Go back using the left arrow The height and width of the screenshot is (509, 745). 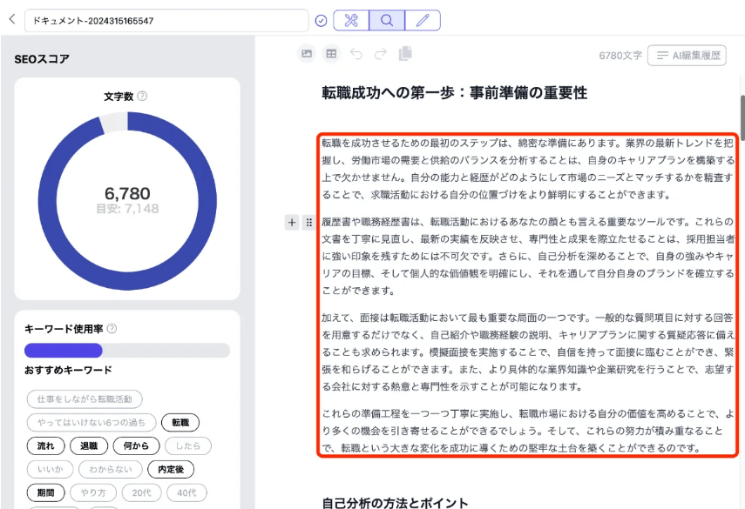[x=12, y=19]
